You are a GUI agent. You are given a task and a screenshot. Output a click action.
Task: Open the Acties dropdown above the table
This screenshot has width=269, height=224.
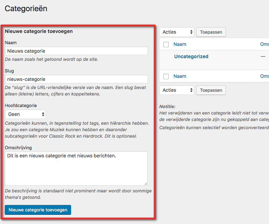click(x=177, y=32)
